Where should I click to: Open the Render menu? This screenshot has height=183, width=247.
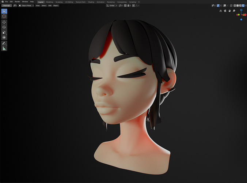(17, 1)
